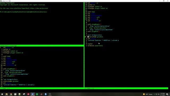Click 'call plug#begin()' in the bottom-left pane
This screenshot has width=170, height=96.
click(10, 69)
